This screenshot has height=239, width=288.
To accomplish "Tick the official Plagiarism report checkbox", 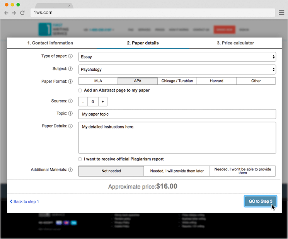I will pos(80,159).
